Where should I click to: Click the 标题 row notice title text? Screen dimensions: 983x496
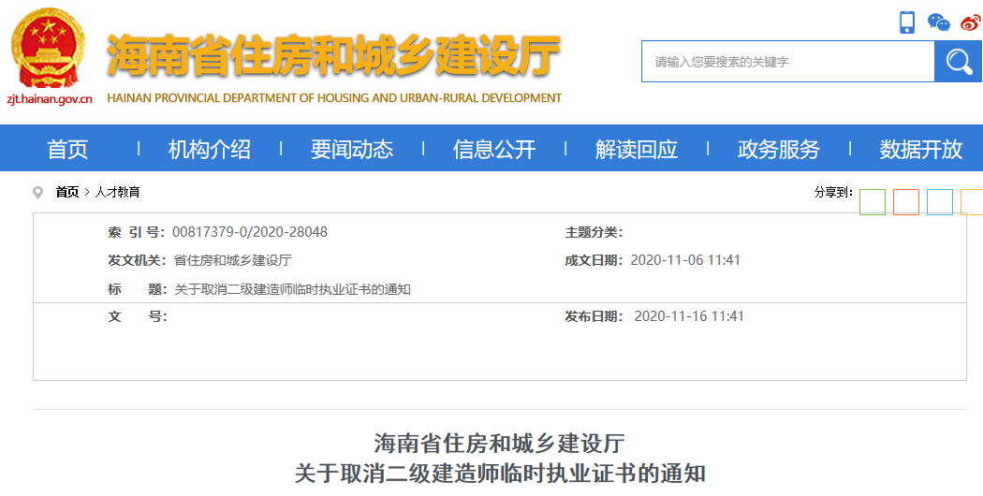click(x=292, y=290)
